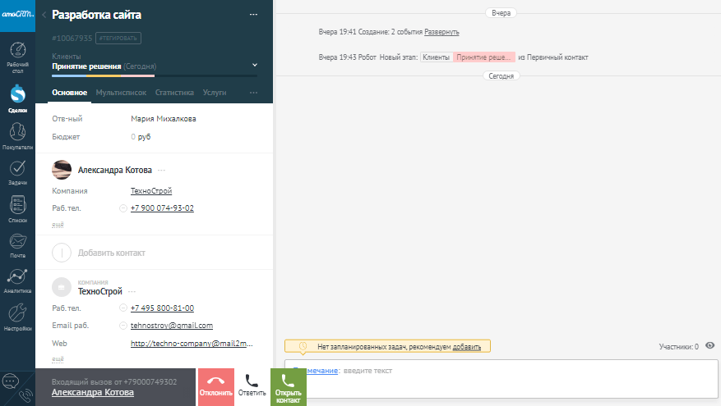Click #ТЕГИРОВАТЬ tag button
This screenshot has width=721, height=406.
click(118, 38)
